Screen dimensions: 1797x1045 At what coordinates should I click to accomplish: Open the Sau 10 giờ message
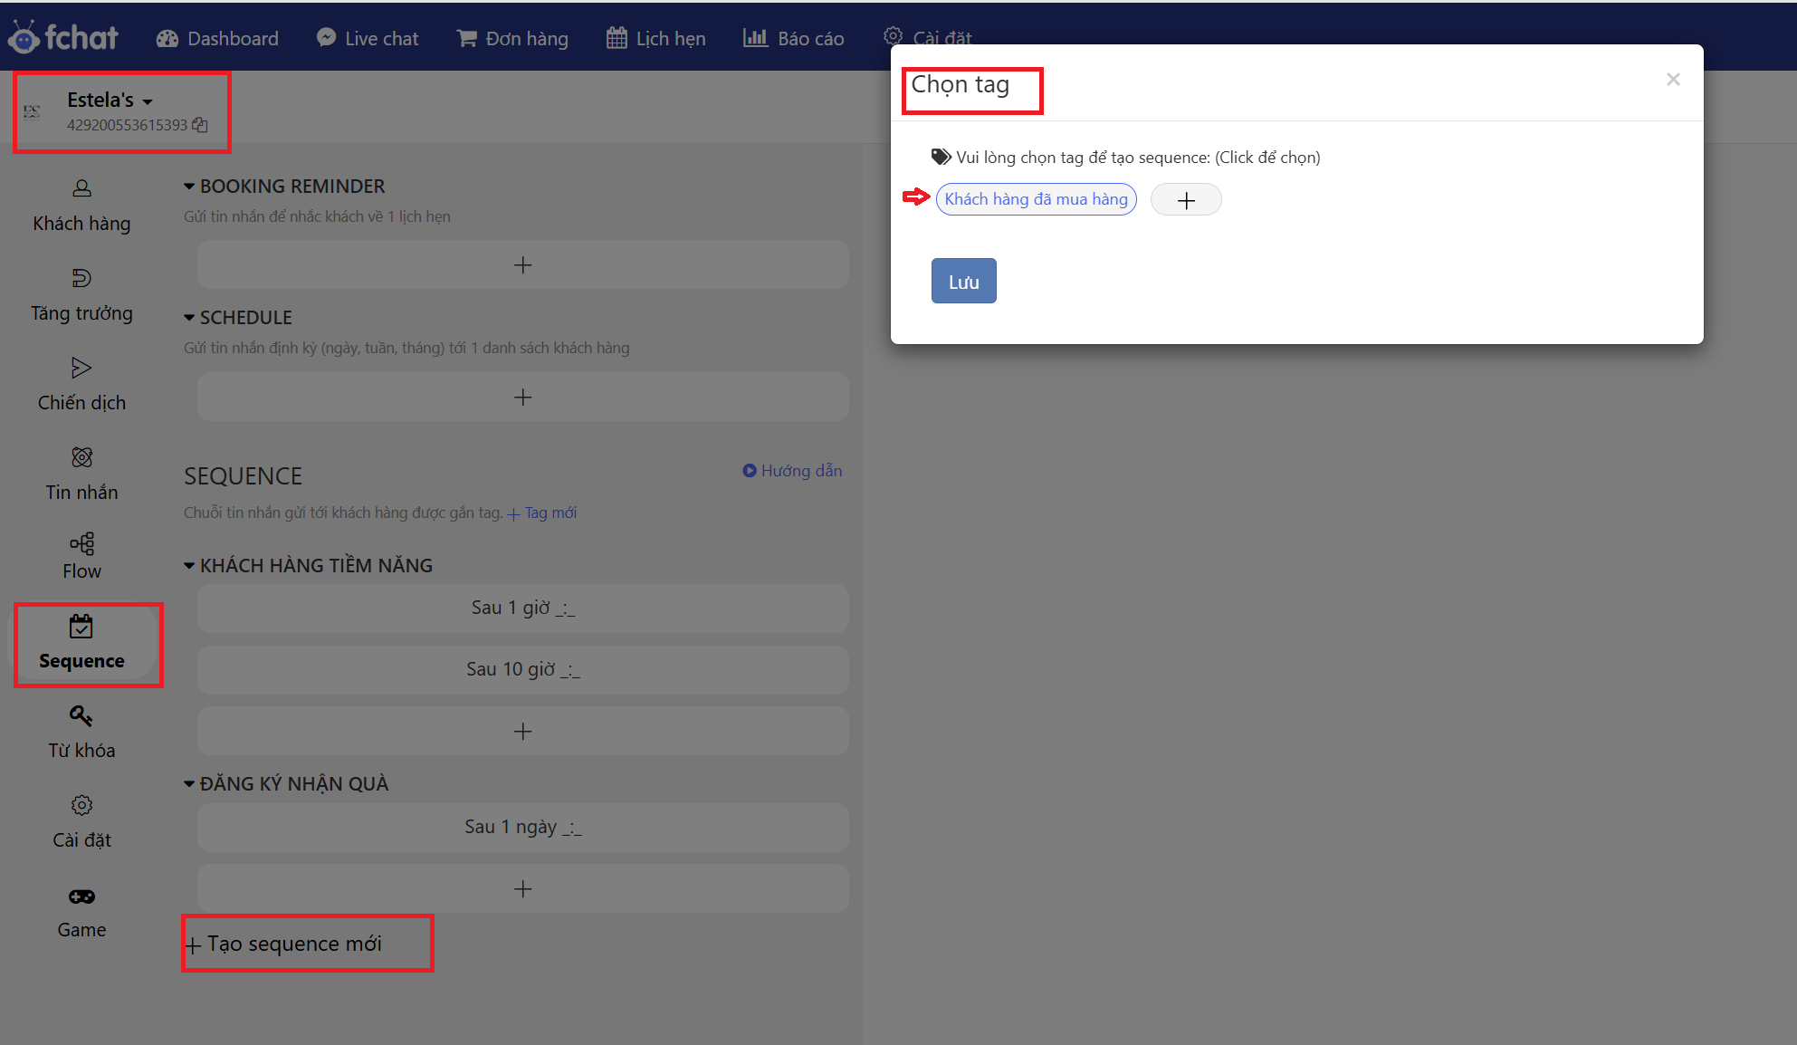523,669
